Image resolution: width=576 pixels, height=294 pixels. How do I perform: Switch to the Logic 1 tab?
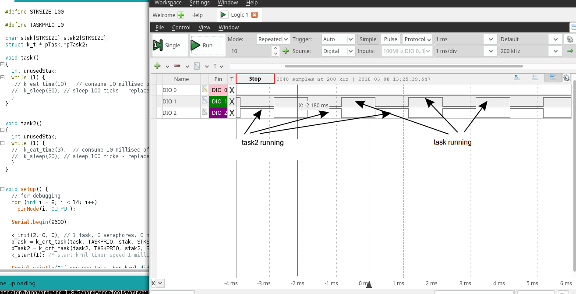[x=239, y=15]
